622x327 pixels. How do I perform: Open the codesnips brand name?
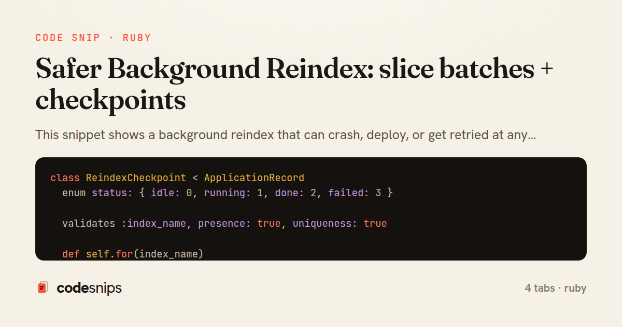coord(89,288)
